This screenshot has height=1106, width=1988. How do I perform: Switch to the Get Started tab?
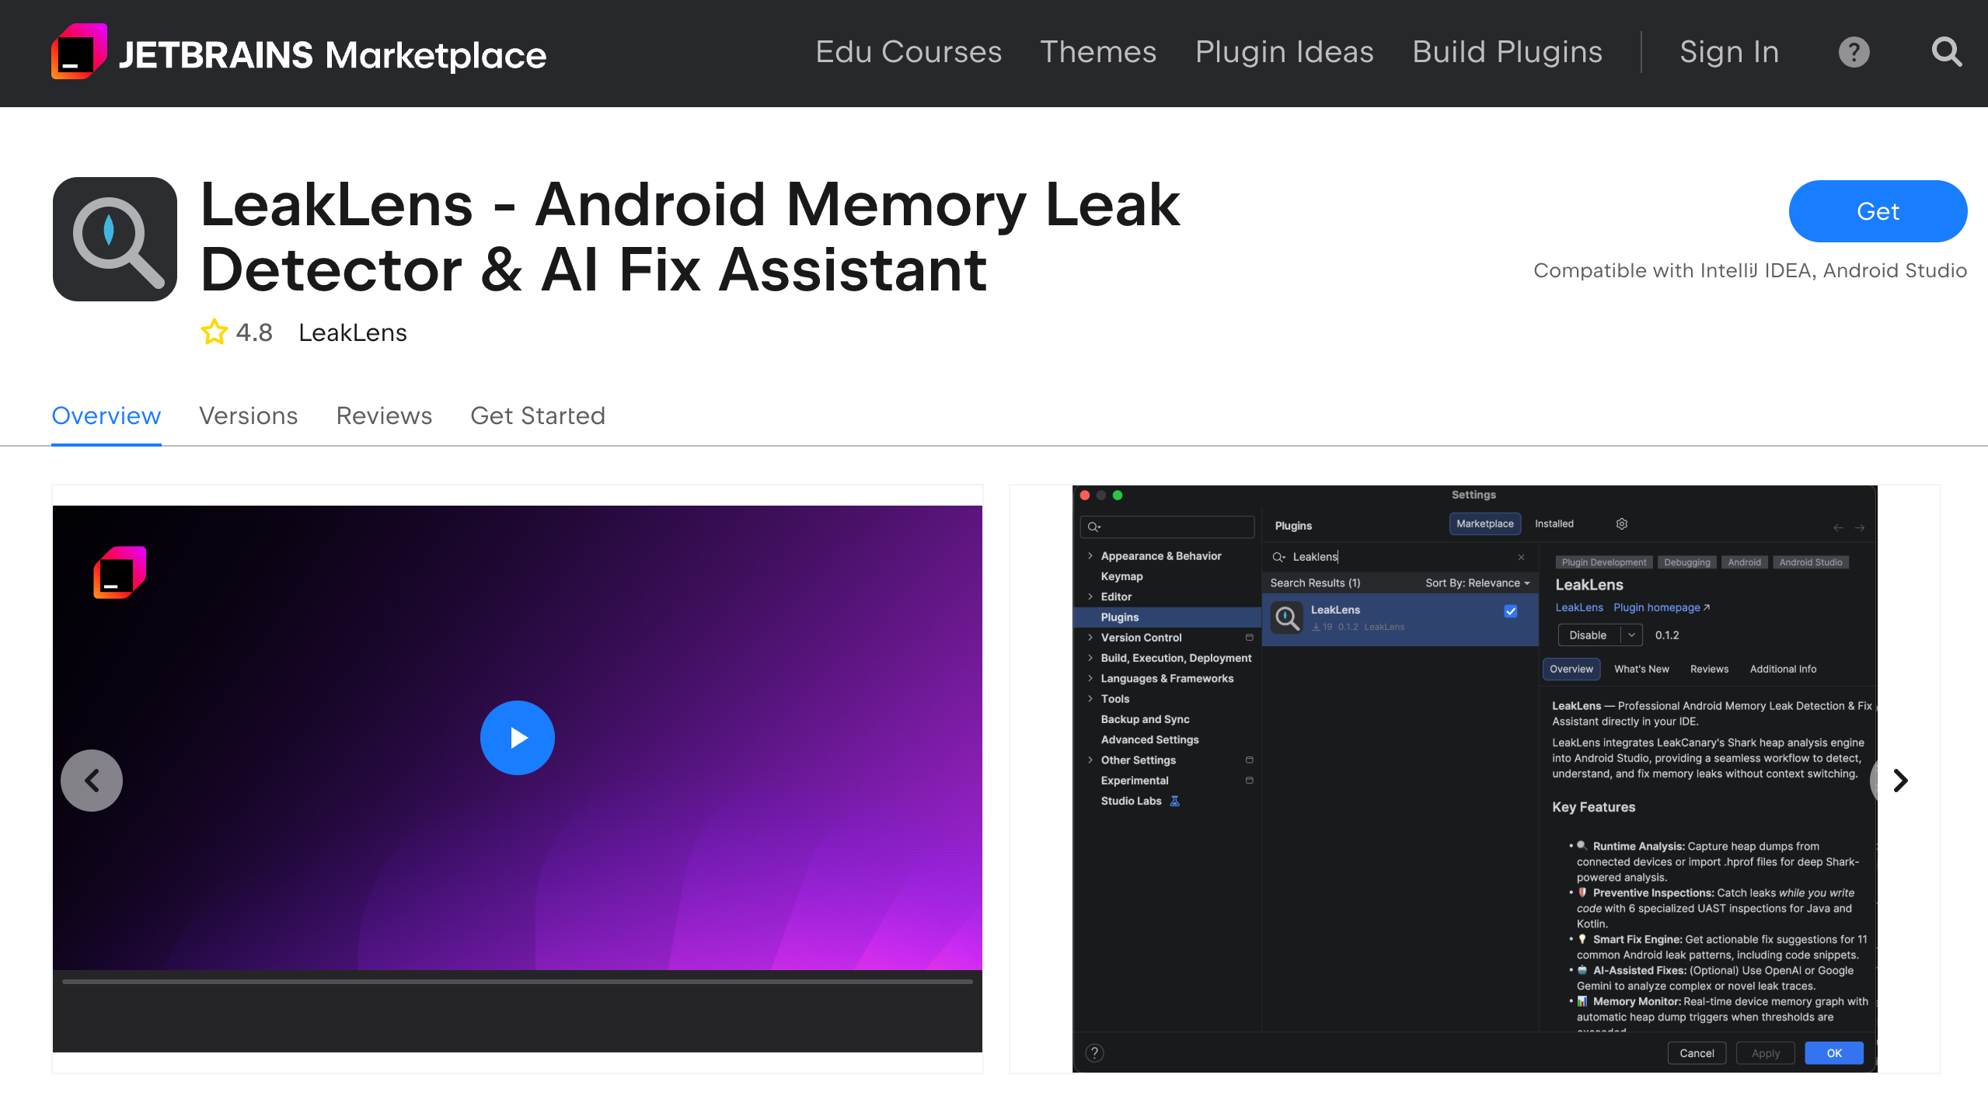tap(538, 416)
